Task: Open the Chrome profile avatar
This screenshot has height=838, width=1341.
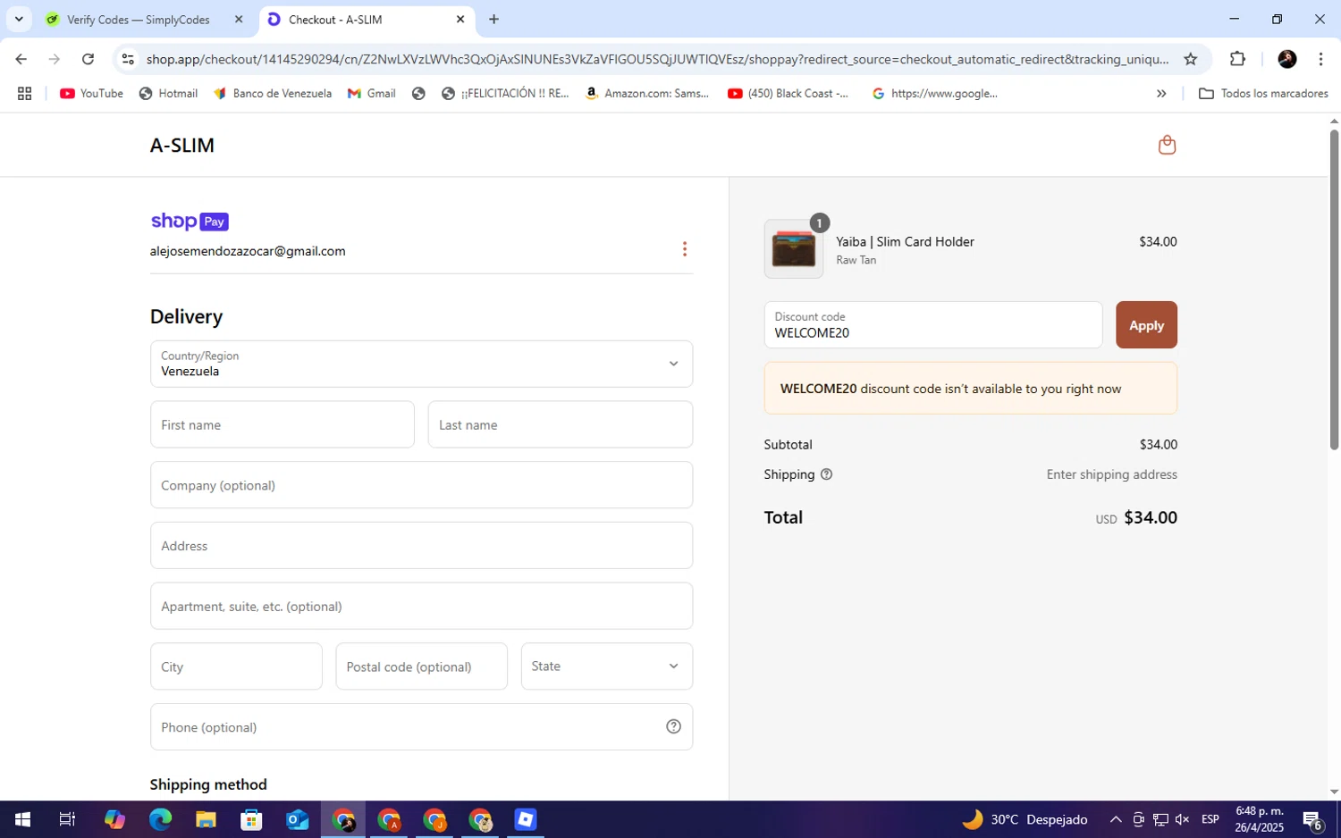Action: point(1287,59)
